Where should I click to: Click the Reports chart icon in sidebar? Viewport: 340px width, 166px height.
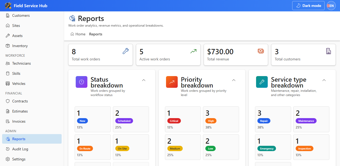pyautogui.click(x=8, y=139)
